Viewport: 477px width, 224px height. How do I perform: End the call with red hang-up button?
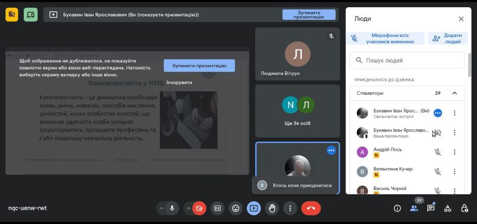click(x=311, y=208)
